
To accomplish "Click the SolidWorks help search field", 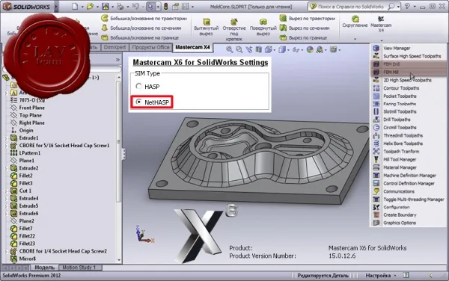I will 352,6.
